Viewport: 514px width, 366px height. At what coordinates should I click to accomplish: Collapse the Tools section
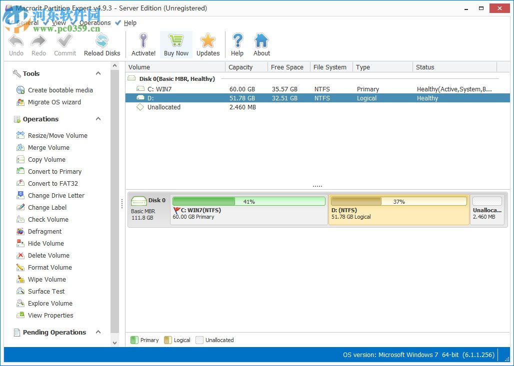coord(98,73)
